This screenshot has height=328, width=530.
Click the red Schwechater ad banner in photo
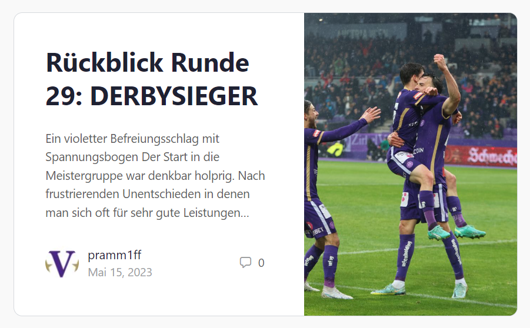coord(481,156)
